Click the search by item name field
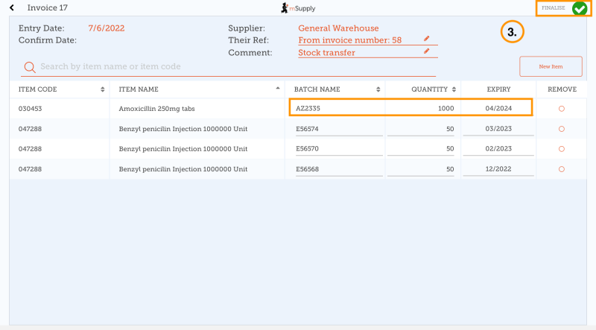 tap(231, 67)
